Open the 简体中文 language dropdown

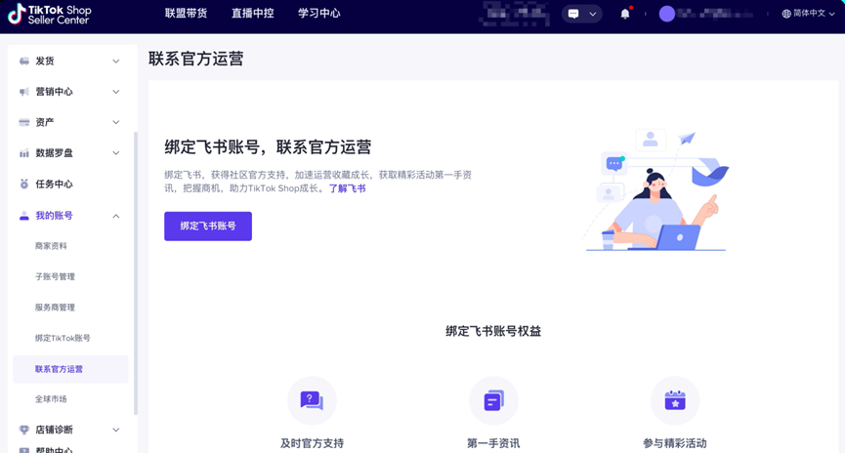[808, 14]
